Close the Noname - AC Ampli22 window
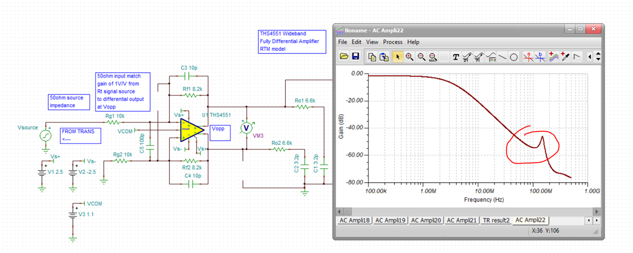This screenshot has height=253, width=633. [594, 29]
